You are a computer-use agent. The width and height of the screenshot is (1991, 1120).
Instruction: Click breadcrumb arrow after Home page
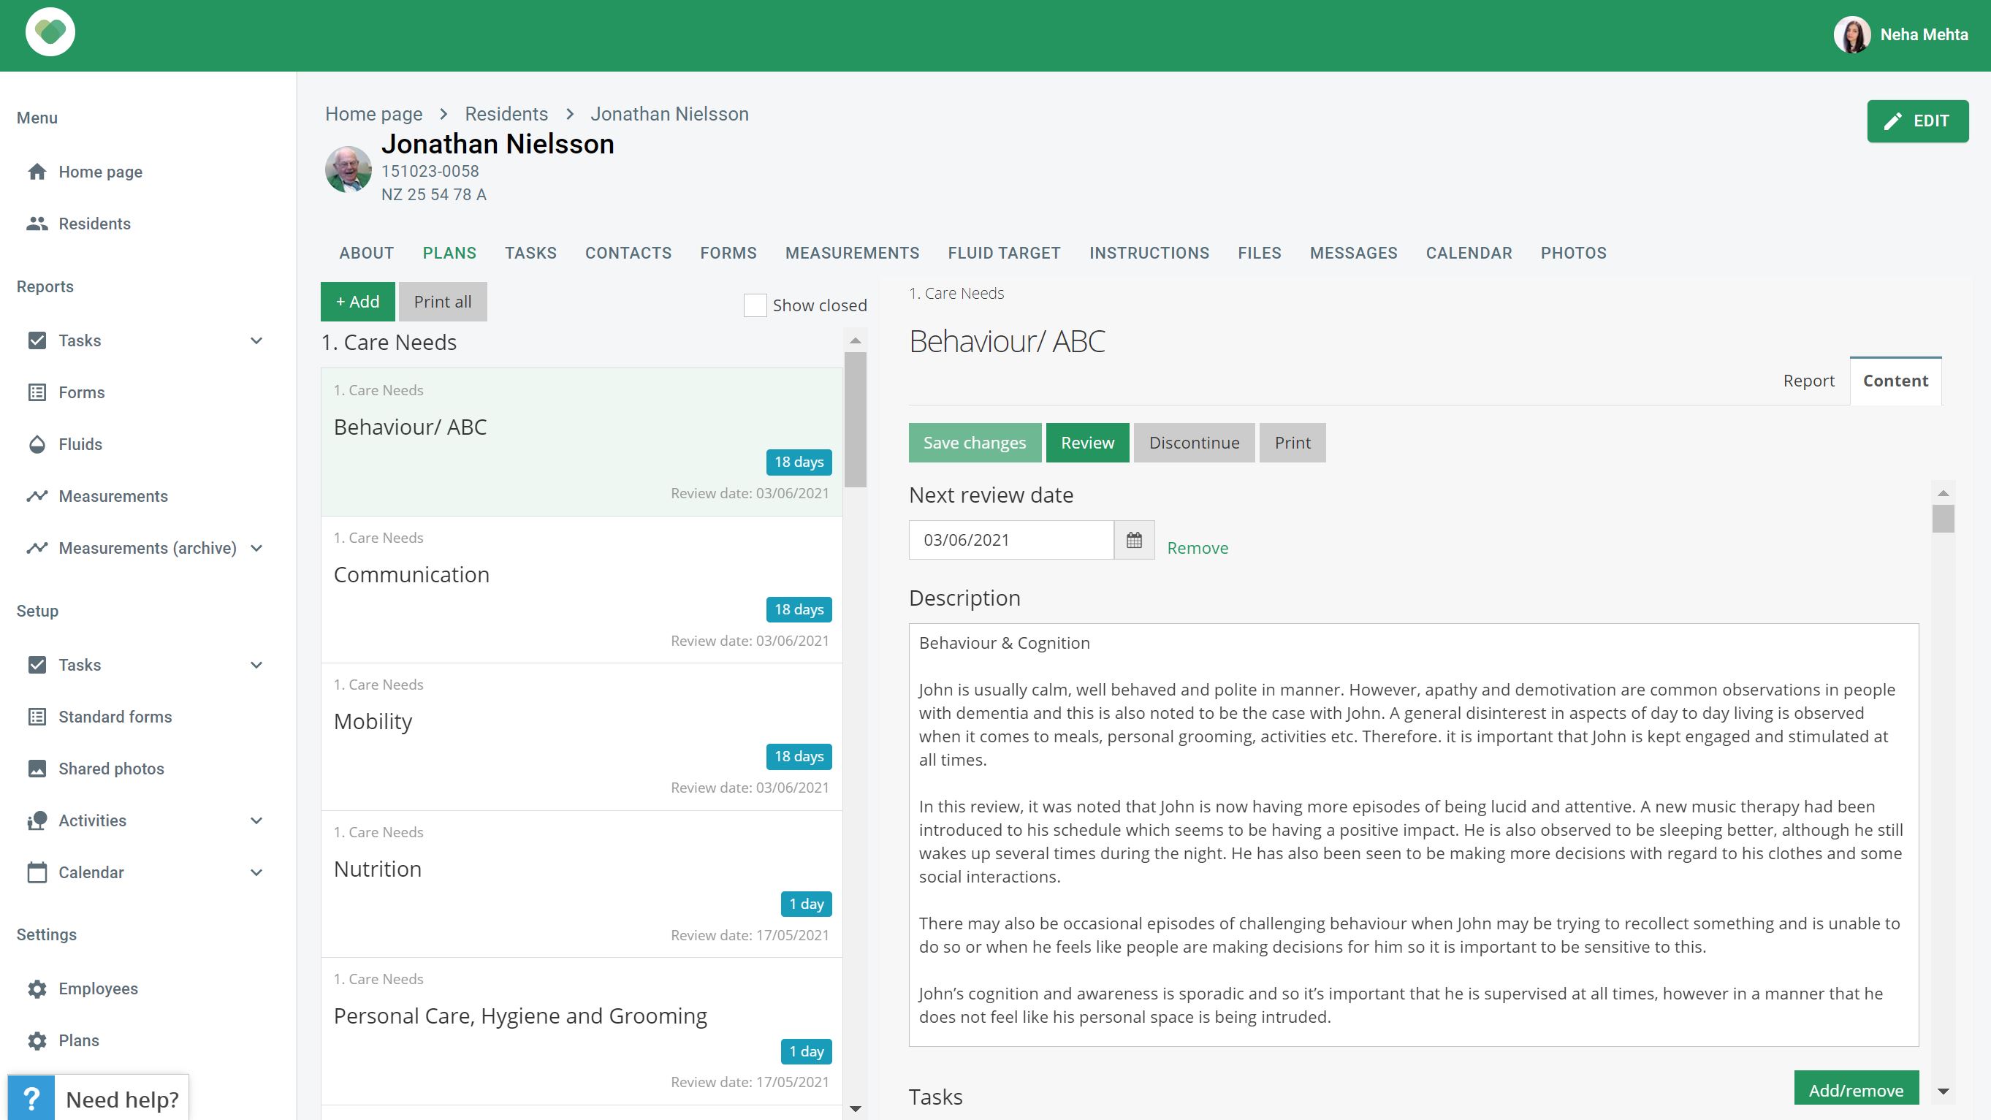[443, 115]
